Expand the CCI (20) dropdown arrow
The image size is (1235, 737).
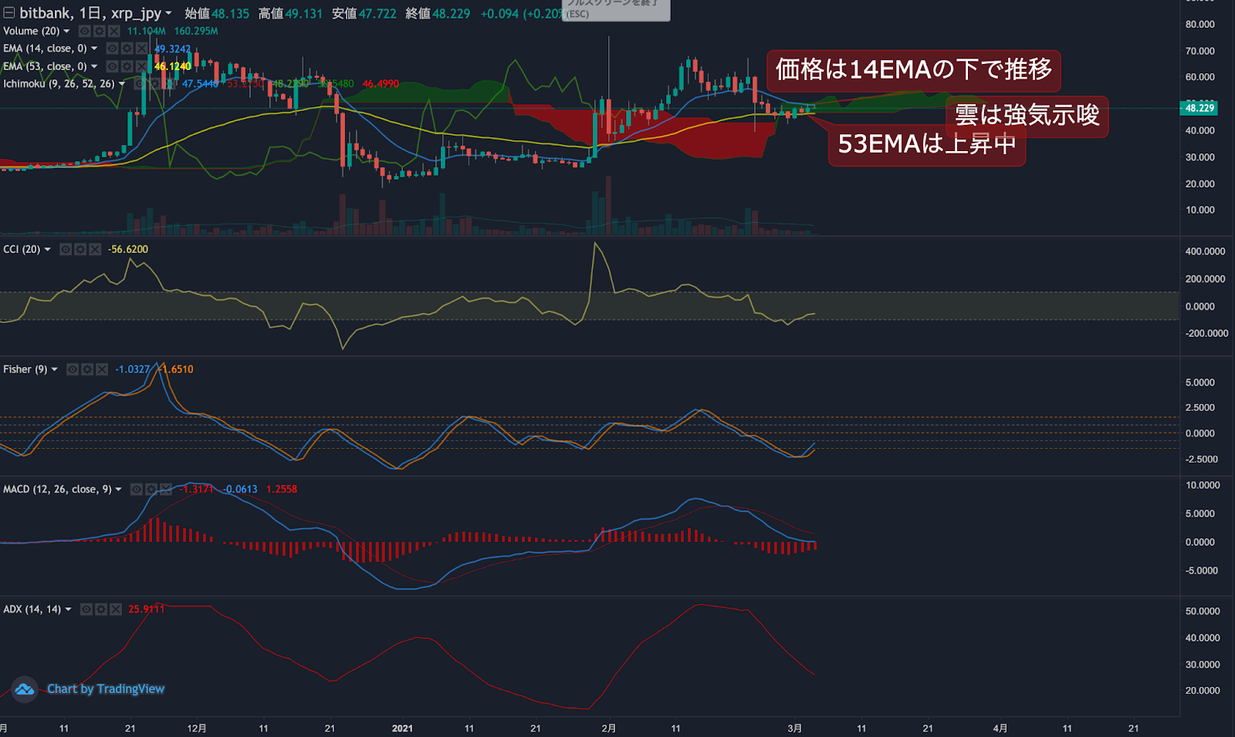pyautogui.click(x=48, y=249)
